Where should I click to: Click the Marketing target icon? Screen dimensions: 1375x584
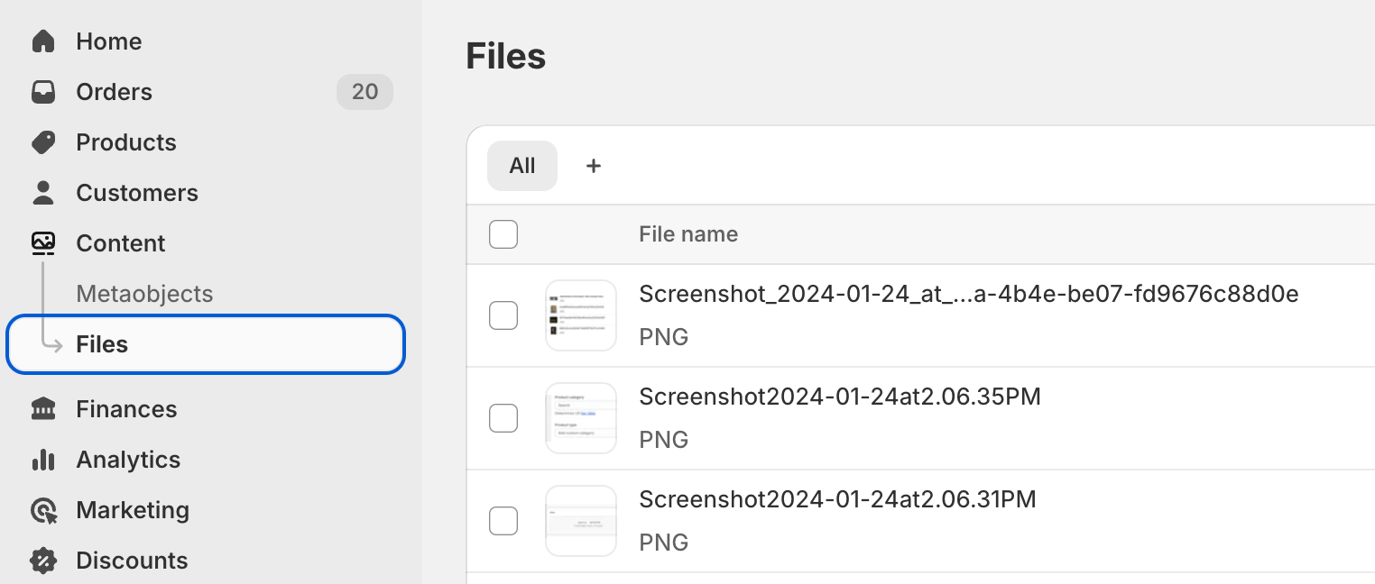point(43,511)
